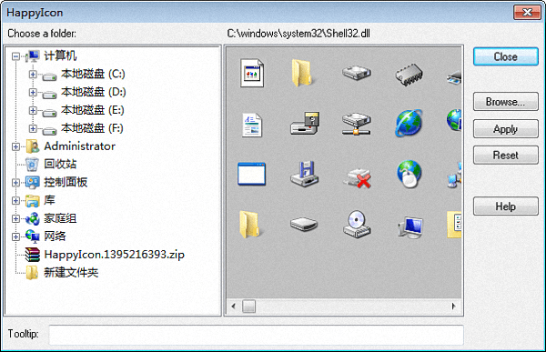Click the Reset button
546x352 pixels.
click(x=506, y=155)
